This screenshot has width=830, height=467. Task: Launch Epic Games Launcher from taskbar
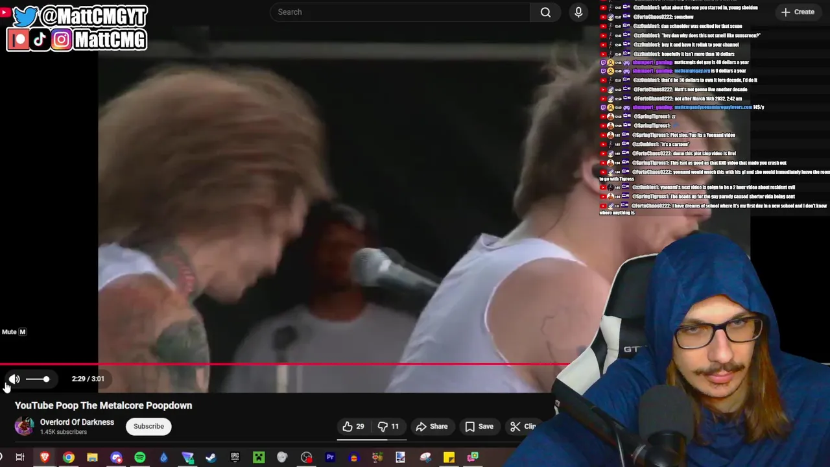pyautogui.click(x=235, y=457)
